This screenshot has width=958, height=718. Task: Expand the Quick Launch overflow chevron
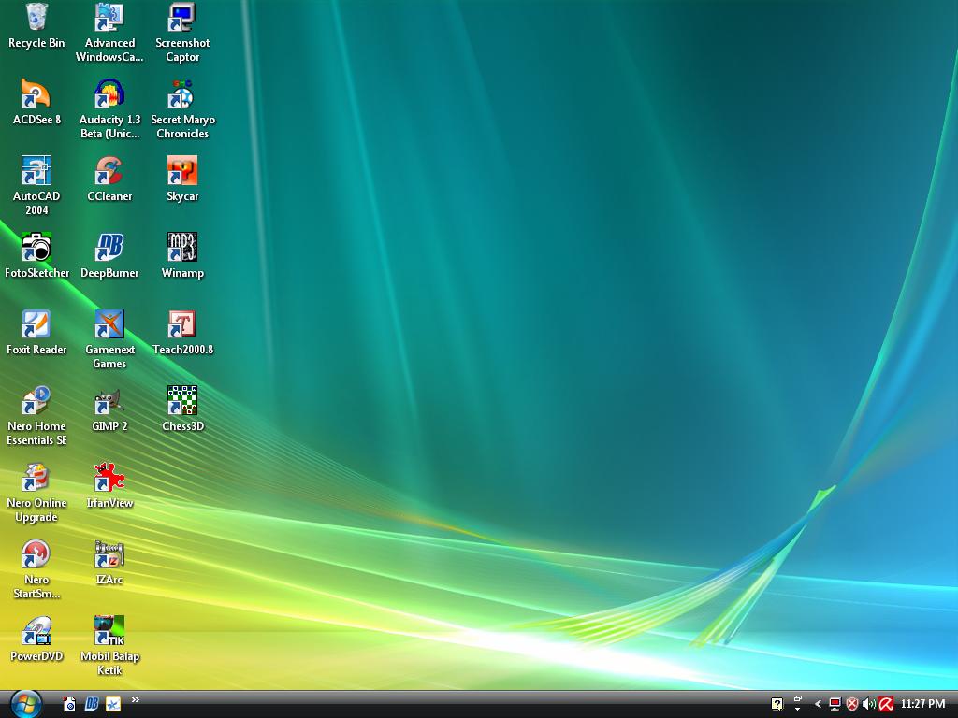(x=136, y=698)
